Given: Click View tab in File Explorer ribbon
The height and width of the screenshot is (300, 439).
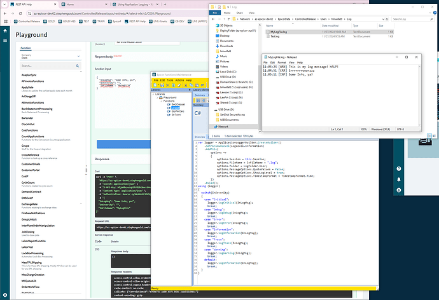Looking at the screenshot, I should point(252,13).
